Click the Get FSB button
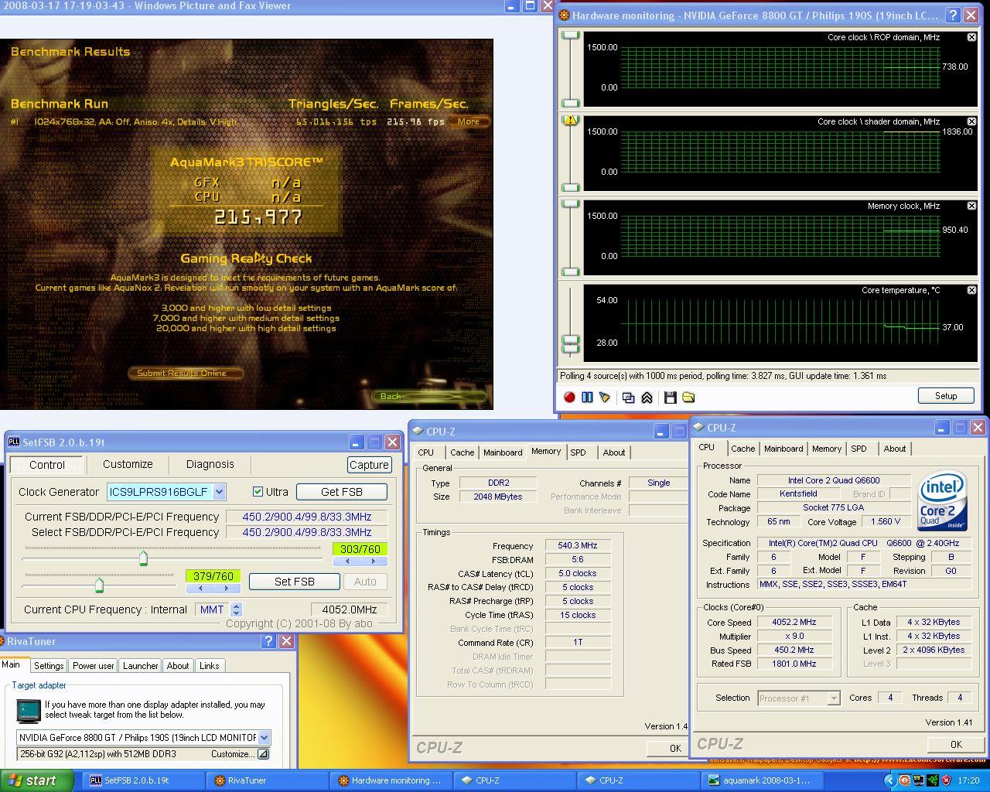Viewport: 990px width, 792px height. [342, 492]
